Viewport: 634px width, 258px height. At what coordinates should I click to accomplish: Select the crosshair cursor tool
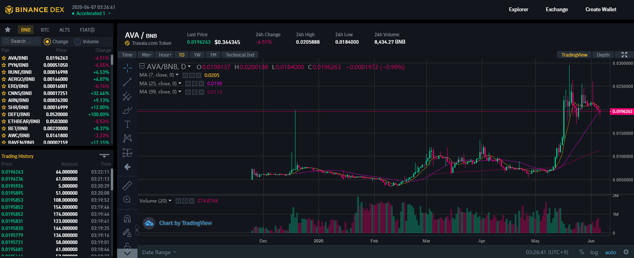[127, 68]
